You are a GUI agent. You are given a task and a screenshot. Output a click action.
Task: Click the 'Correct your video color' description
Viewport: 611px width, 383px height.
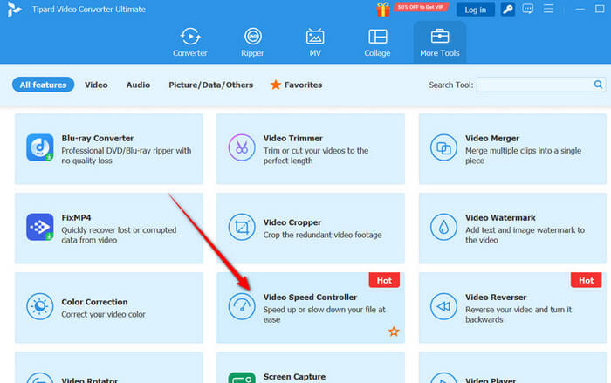coord(103,314)
